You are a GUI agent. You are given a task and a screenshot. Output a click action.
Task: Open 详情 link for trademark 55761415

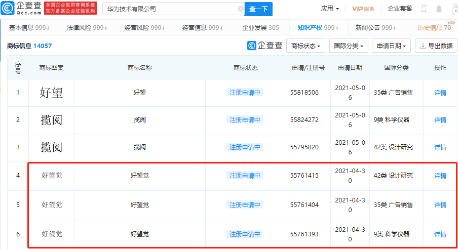tap(440, 176)
